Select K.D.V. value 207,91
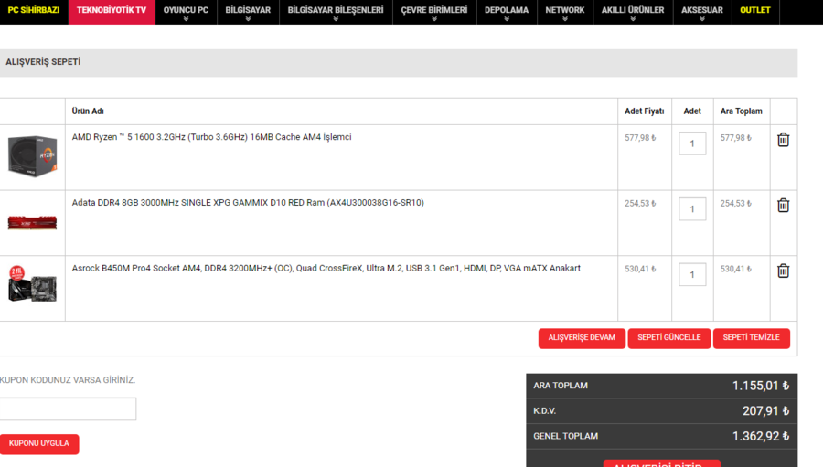 (x=765, y=411)
